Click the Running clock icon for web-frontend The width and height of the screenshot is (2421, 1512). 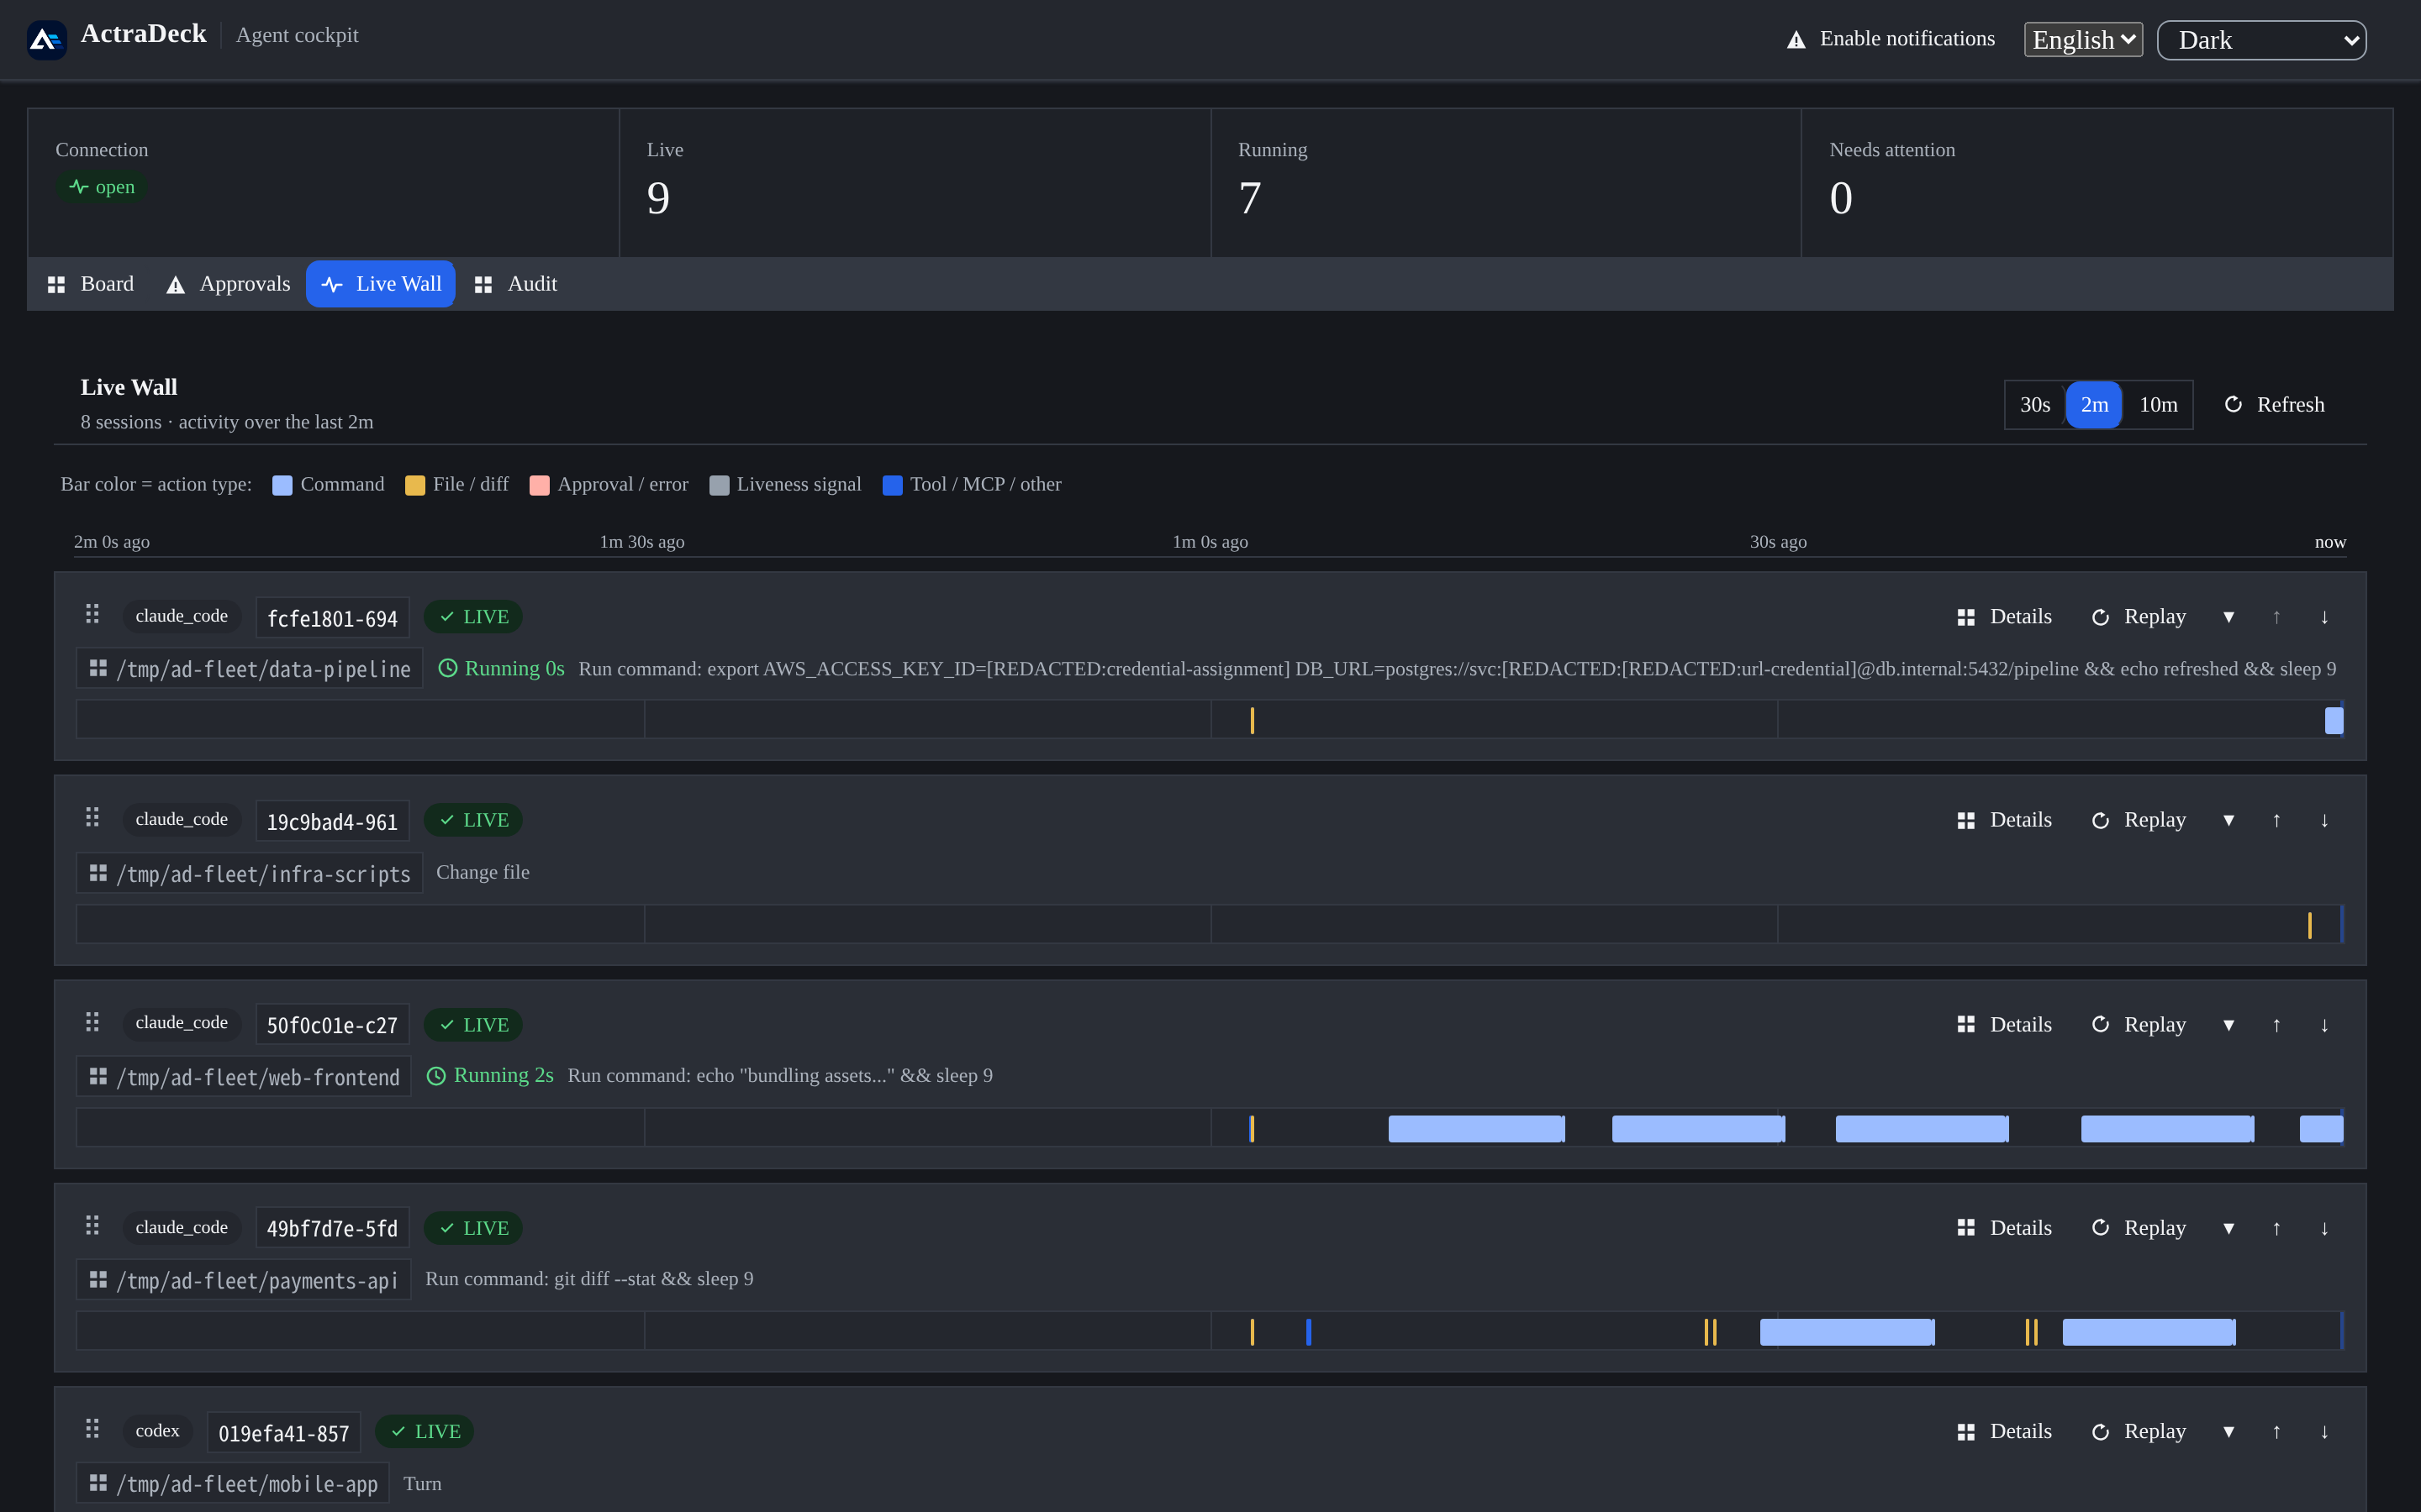pyautogui.click(x=436, y=1076)
